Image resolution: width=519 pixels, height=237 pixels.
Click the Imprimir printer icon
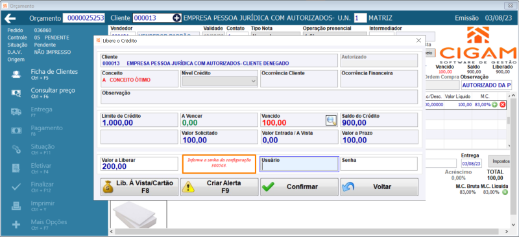(x=16, y=206)
